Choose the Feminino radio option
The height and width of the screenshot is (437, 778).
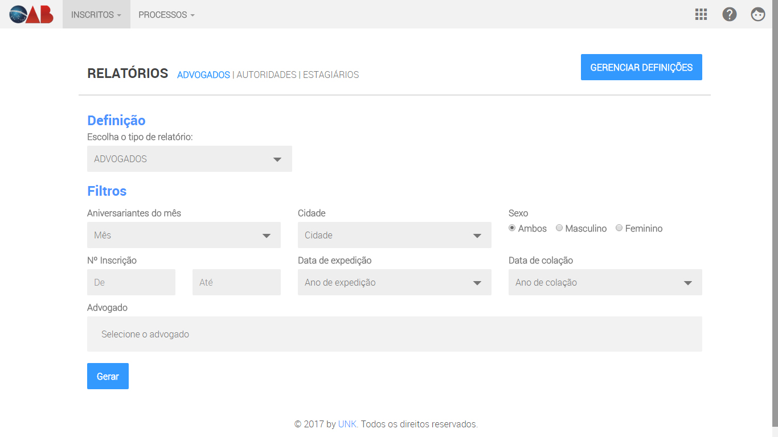619,228
